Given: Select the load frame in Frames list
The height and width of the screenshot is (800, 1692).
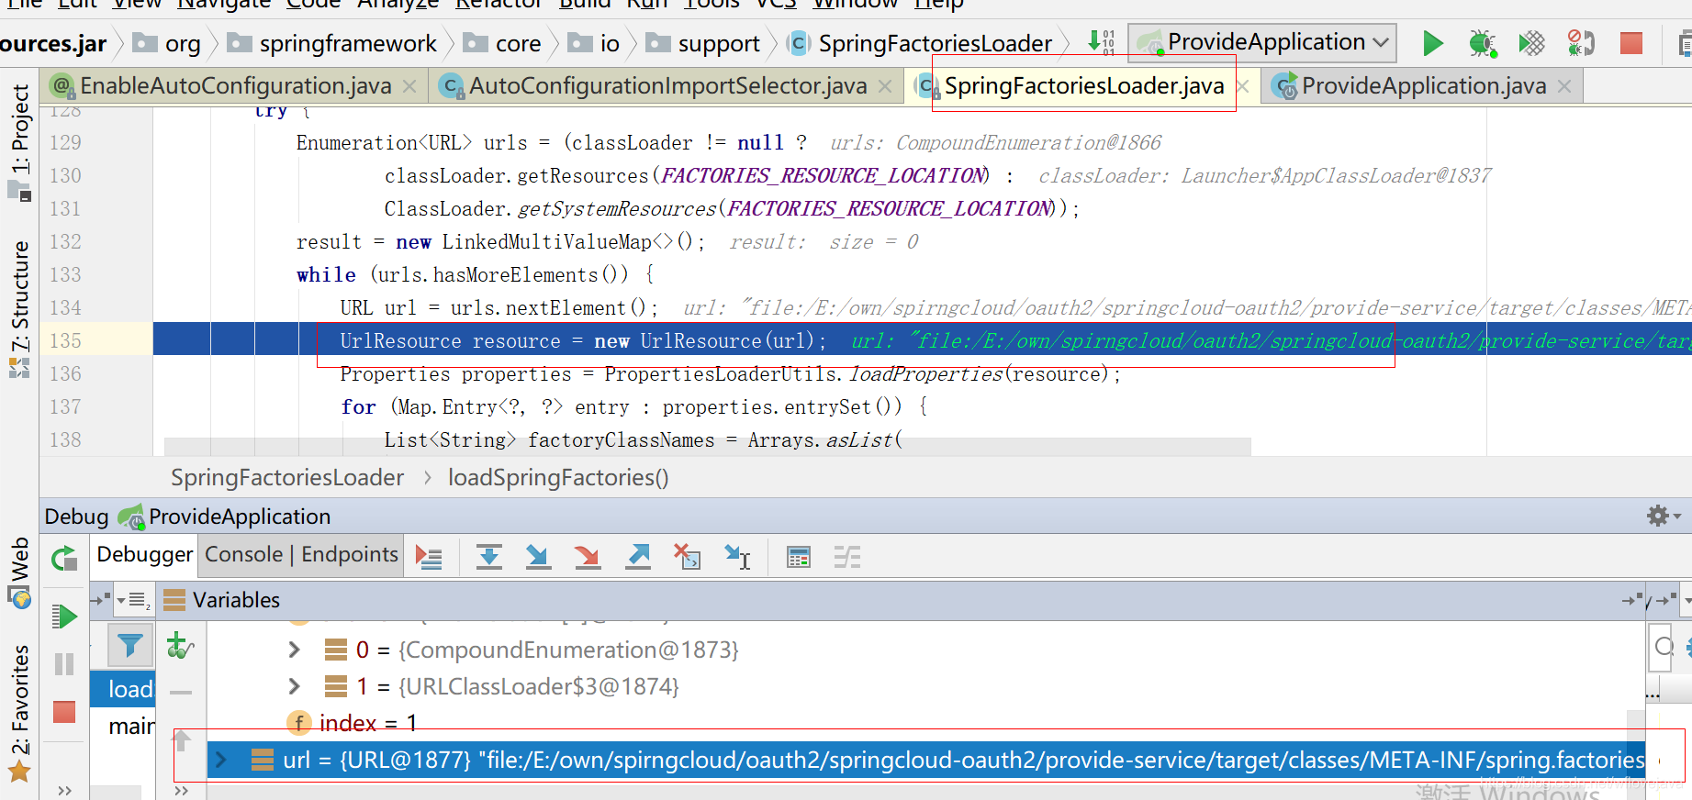Looking at the screenshot, I should coord(124,689).
